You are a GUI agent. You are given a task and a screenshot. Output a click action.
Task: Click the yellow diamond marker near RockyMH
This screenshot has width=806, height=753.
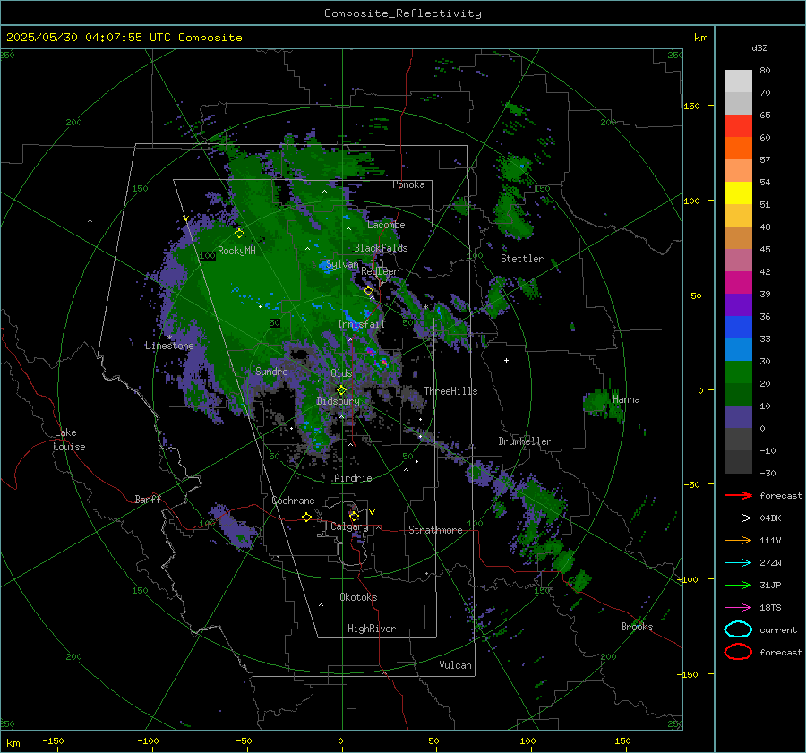239,234
